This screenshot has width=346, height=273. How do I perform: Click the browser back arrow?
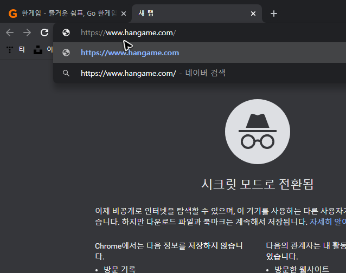click(10, 32)
